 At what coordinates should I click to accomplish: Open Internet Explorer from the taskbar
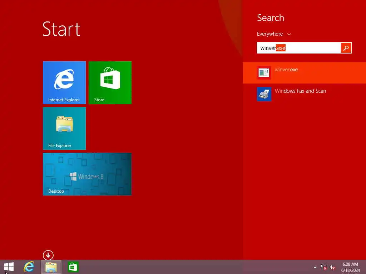pyautogui.click(x=29, y=267)
